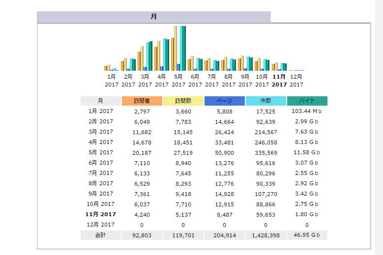Screen dimensions: 383x255
Task: Click the 8月 2017 chart axis label
Action: tap(229, 81)
